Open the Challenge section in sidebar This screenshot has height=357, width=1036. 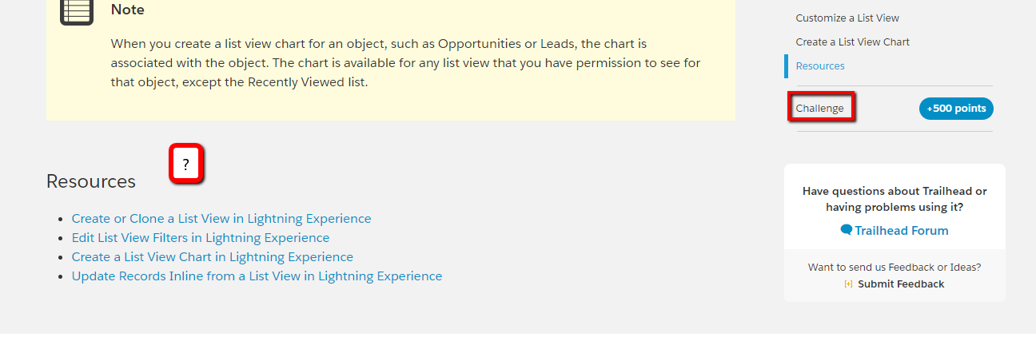pyautogui.click(x=820, y=108)
